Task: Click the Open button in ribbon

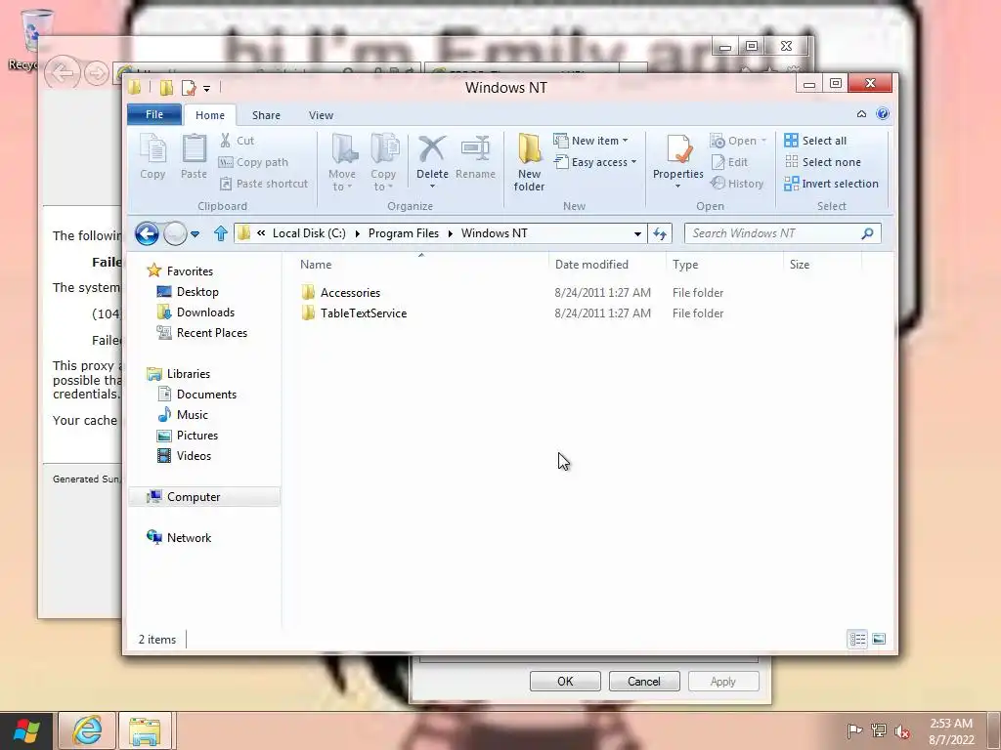Action: click(x=738, y=141)
